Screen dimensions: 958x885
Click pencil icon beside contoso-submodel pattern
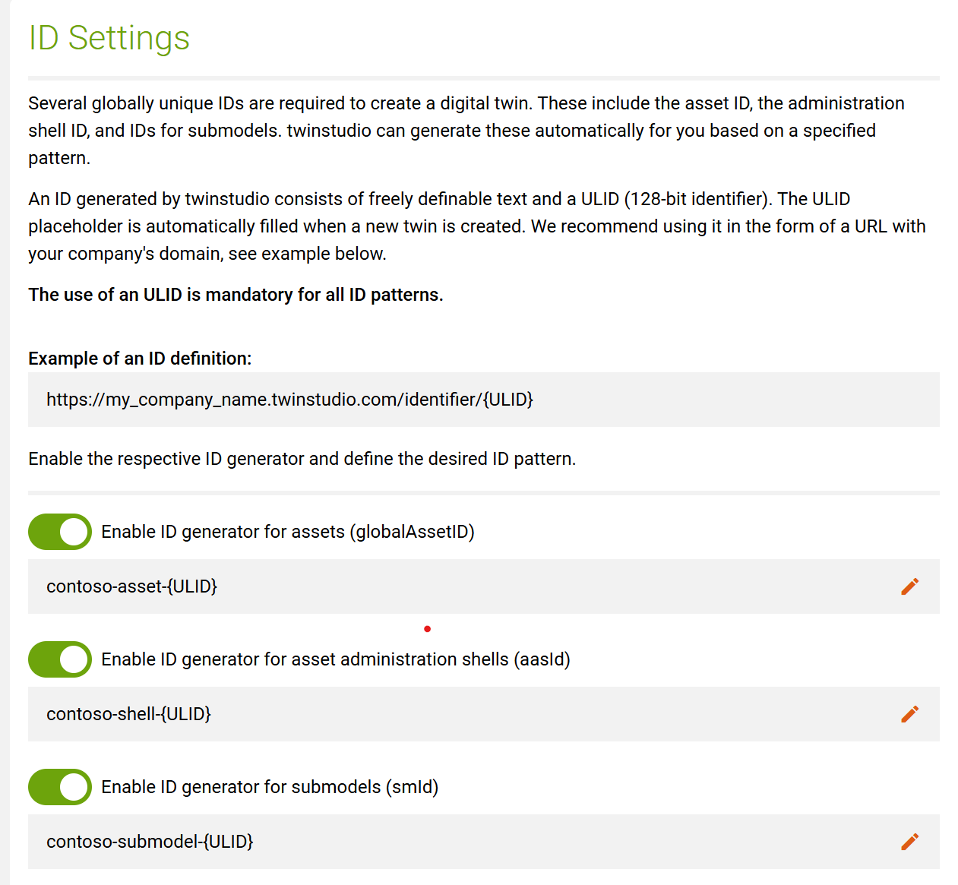tap(909, 842)
